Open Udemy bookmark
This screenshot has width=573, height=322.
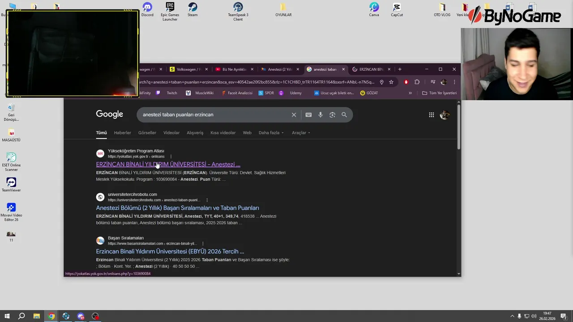tap(291, 93)
